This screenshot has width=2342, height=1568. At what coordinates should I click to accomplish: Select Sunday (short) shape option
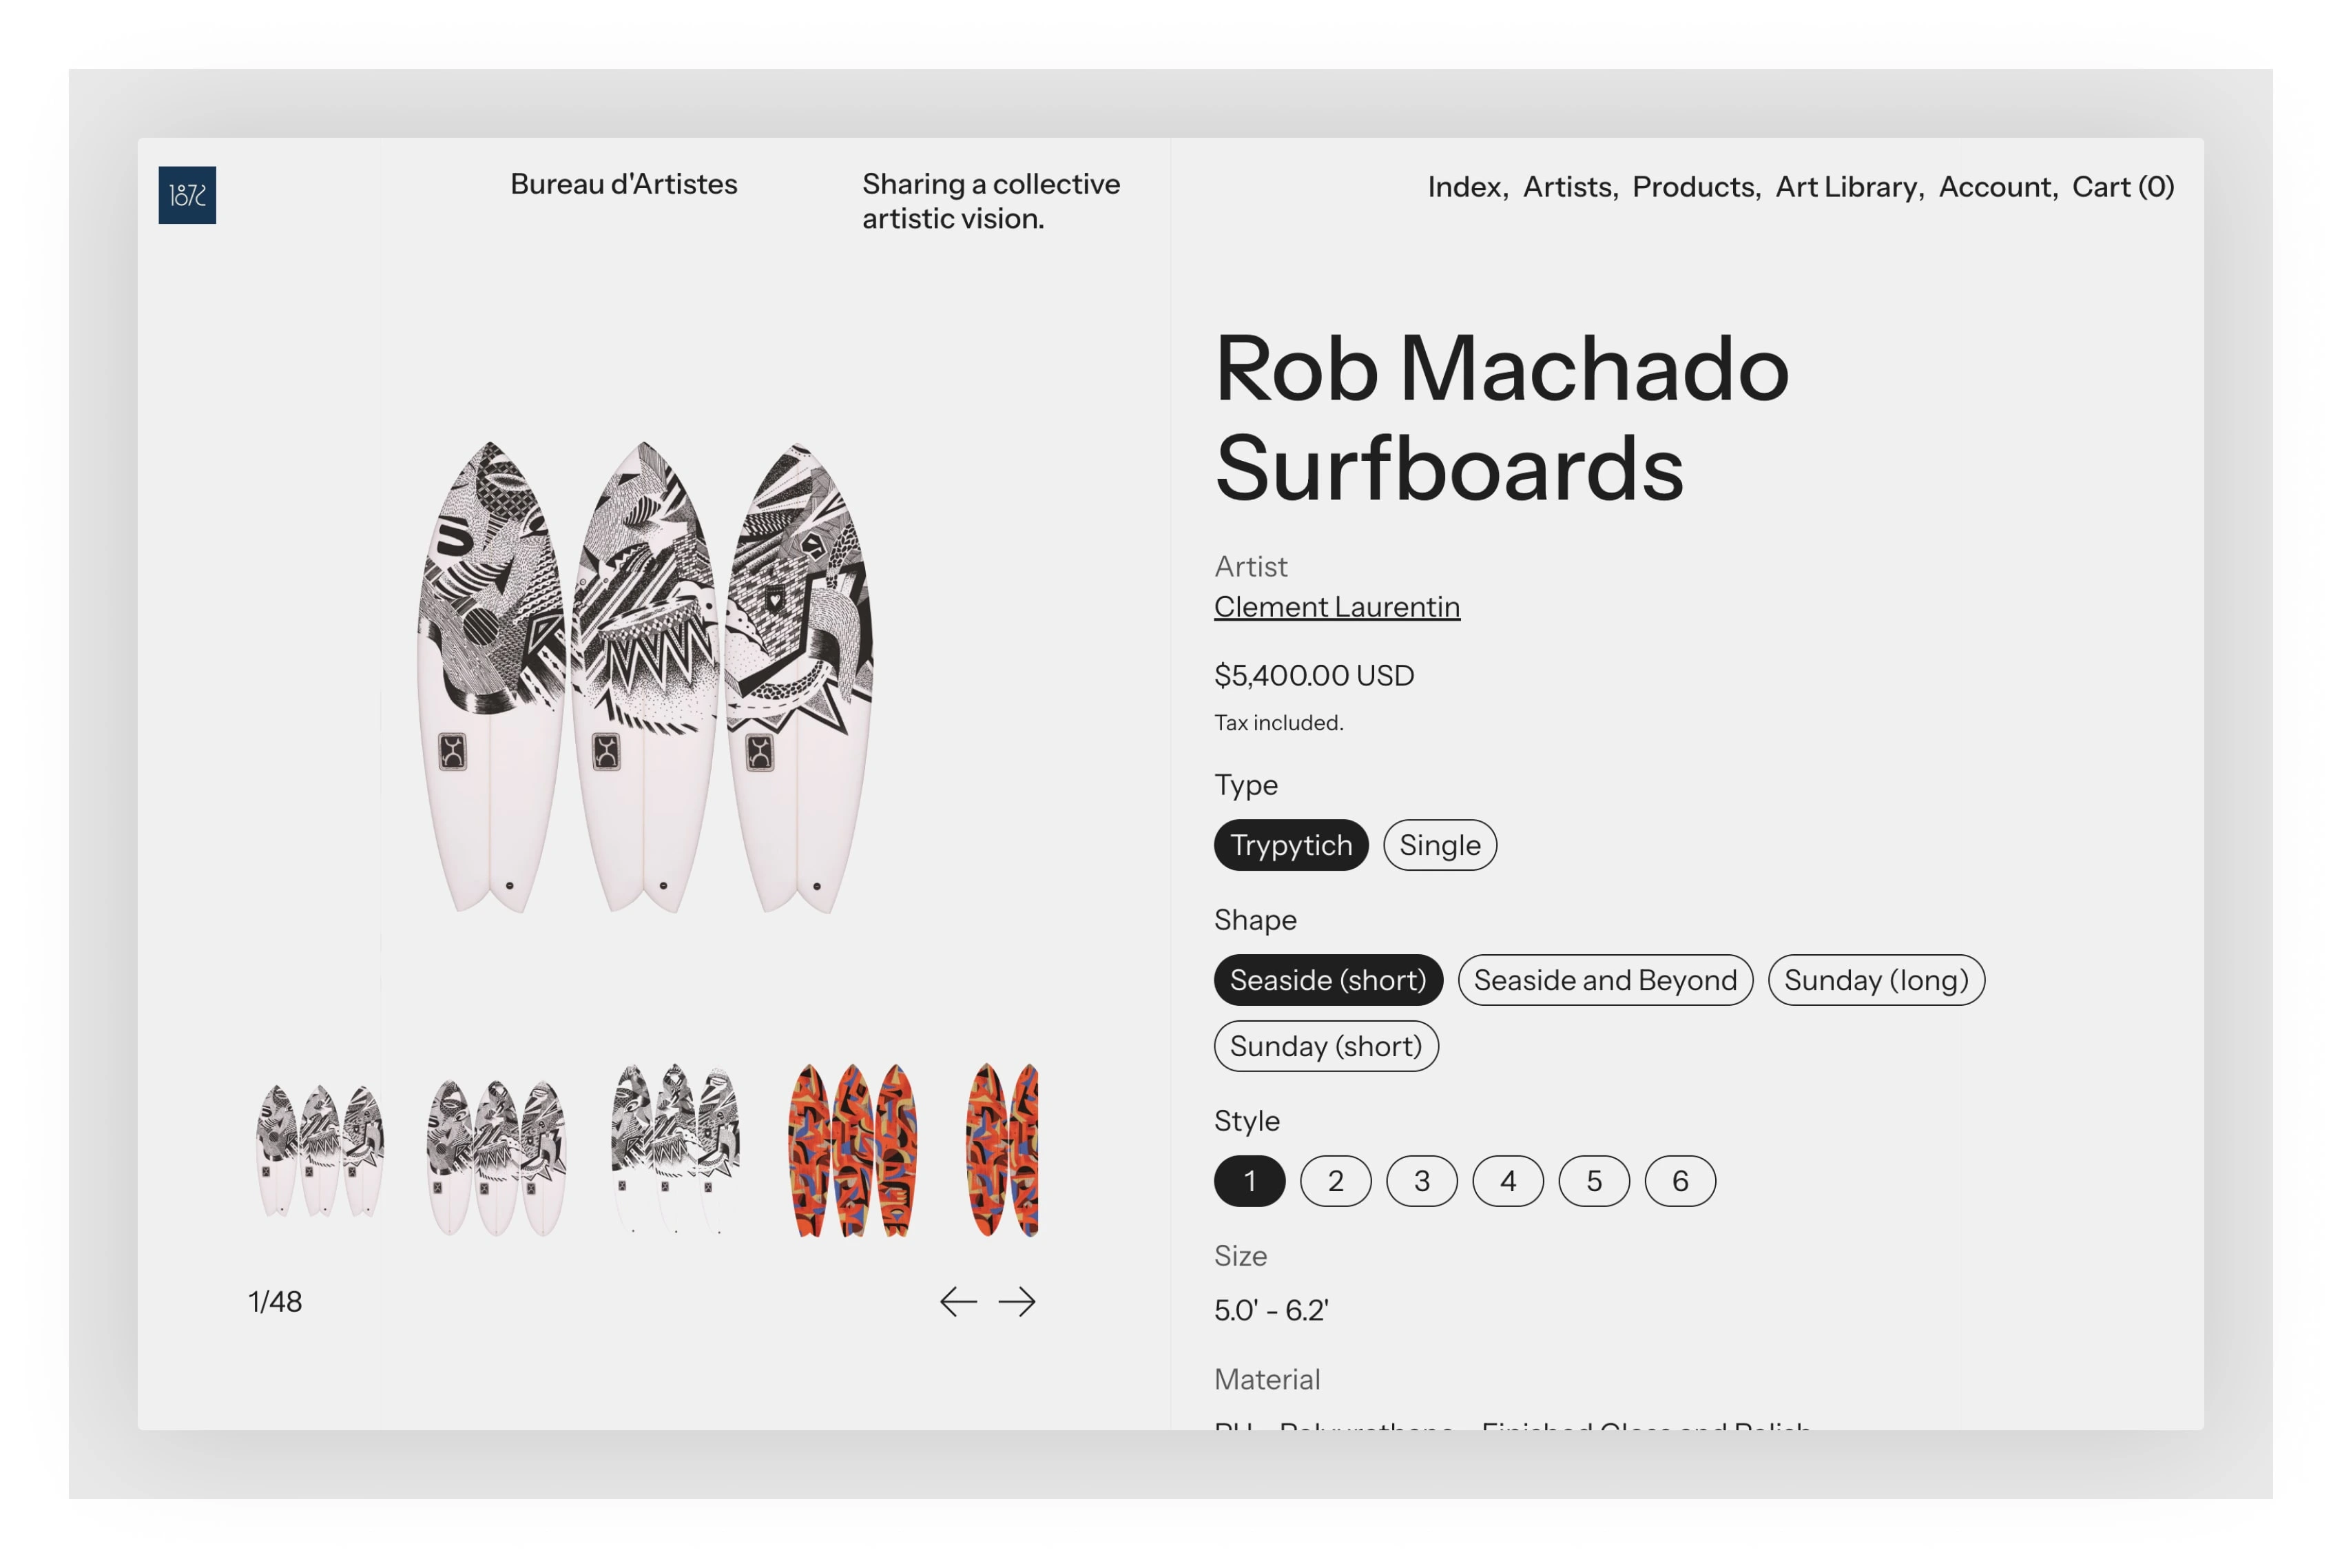(1327, 1046)
